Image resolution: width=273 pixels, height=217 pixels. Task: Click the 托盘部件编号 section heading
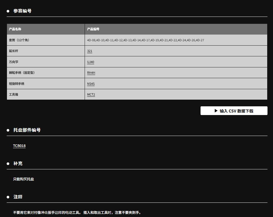pos(27,130)
